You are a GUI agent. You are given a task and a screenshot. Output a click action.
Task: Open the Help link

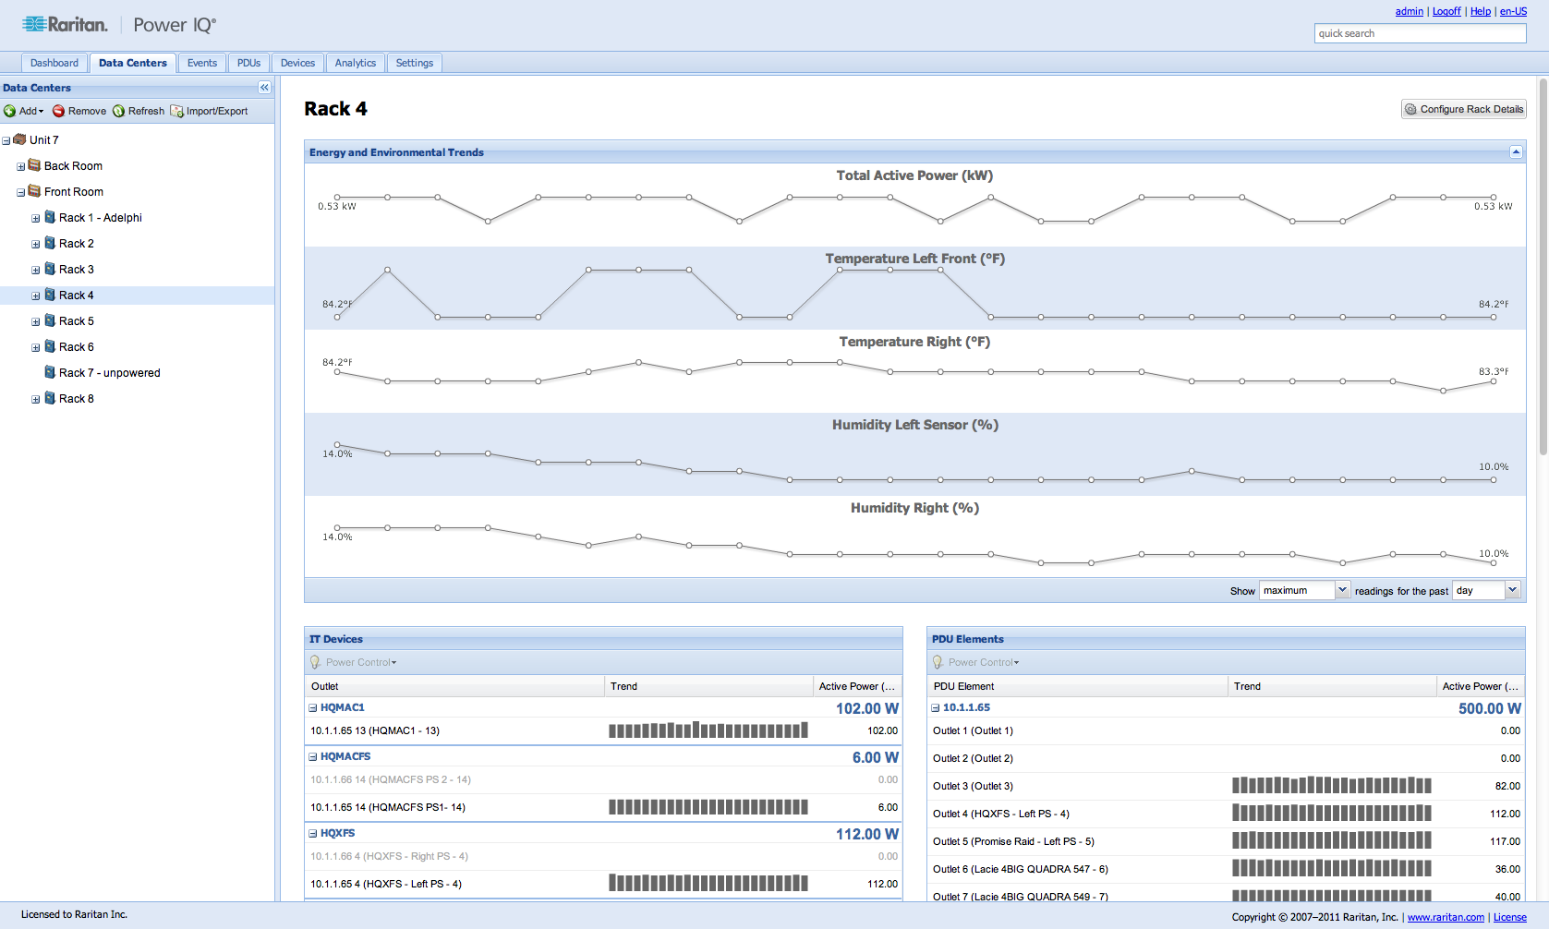pyautogui.click(x=1481, y=11)
